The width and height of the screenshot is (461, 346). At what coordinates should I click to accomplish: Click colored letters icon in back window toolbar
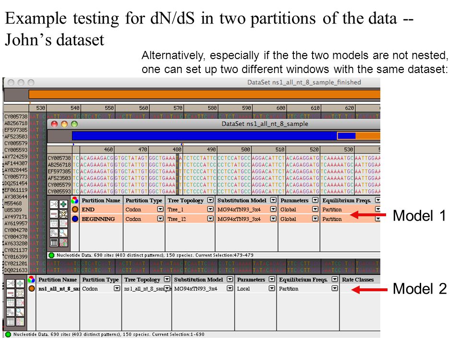click(x=20, y=321)
